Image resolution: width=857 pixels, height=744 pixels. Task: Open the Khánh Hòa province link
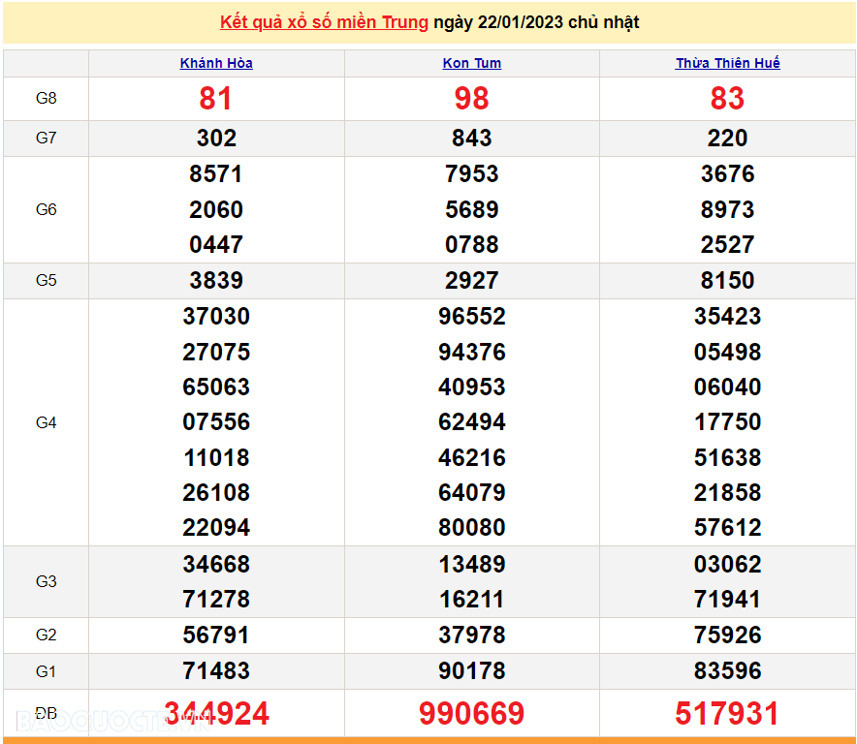pos(216,63)
